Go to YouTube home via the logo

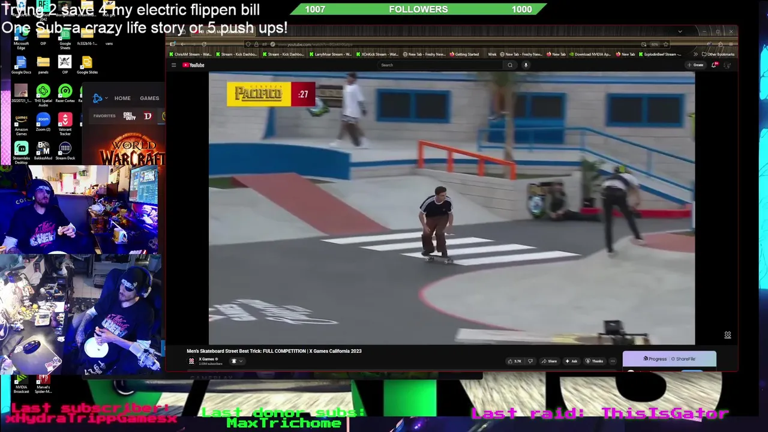coord(194,65)
